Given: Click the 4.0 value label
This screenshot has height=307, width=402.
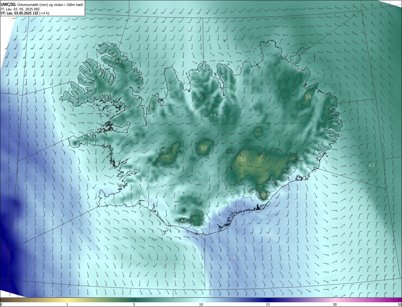Looking at the screenshot, I should tap(184, 221).
